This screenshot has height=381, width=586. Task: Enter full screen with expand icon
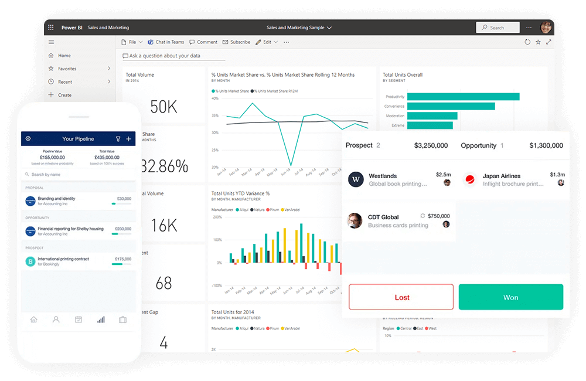(548, 42)
